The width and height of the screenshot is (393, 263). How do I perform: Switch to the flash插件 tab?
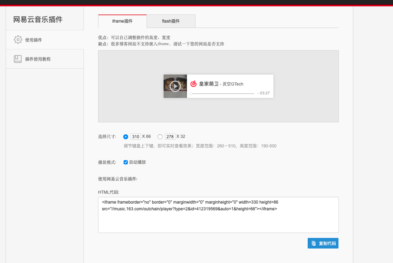pyautogui.click(x=171, y=21)
